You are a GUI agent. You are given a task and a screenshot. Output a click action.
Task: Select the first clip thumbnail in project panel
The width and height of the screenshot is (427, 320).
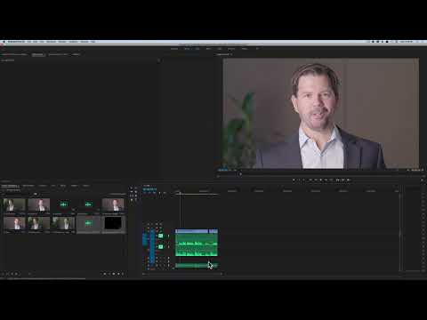click(x=14, y=204)
